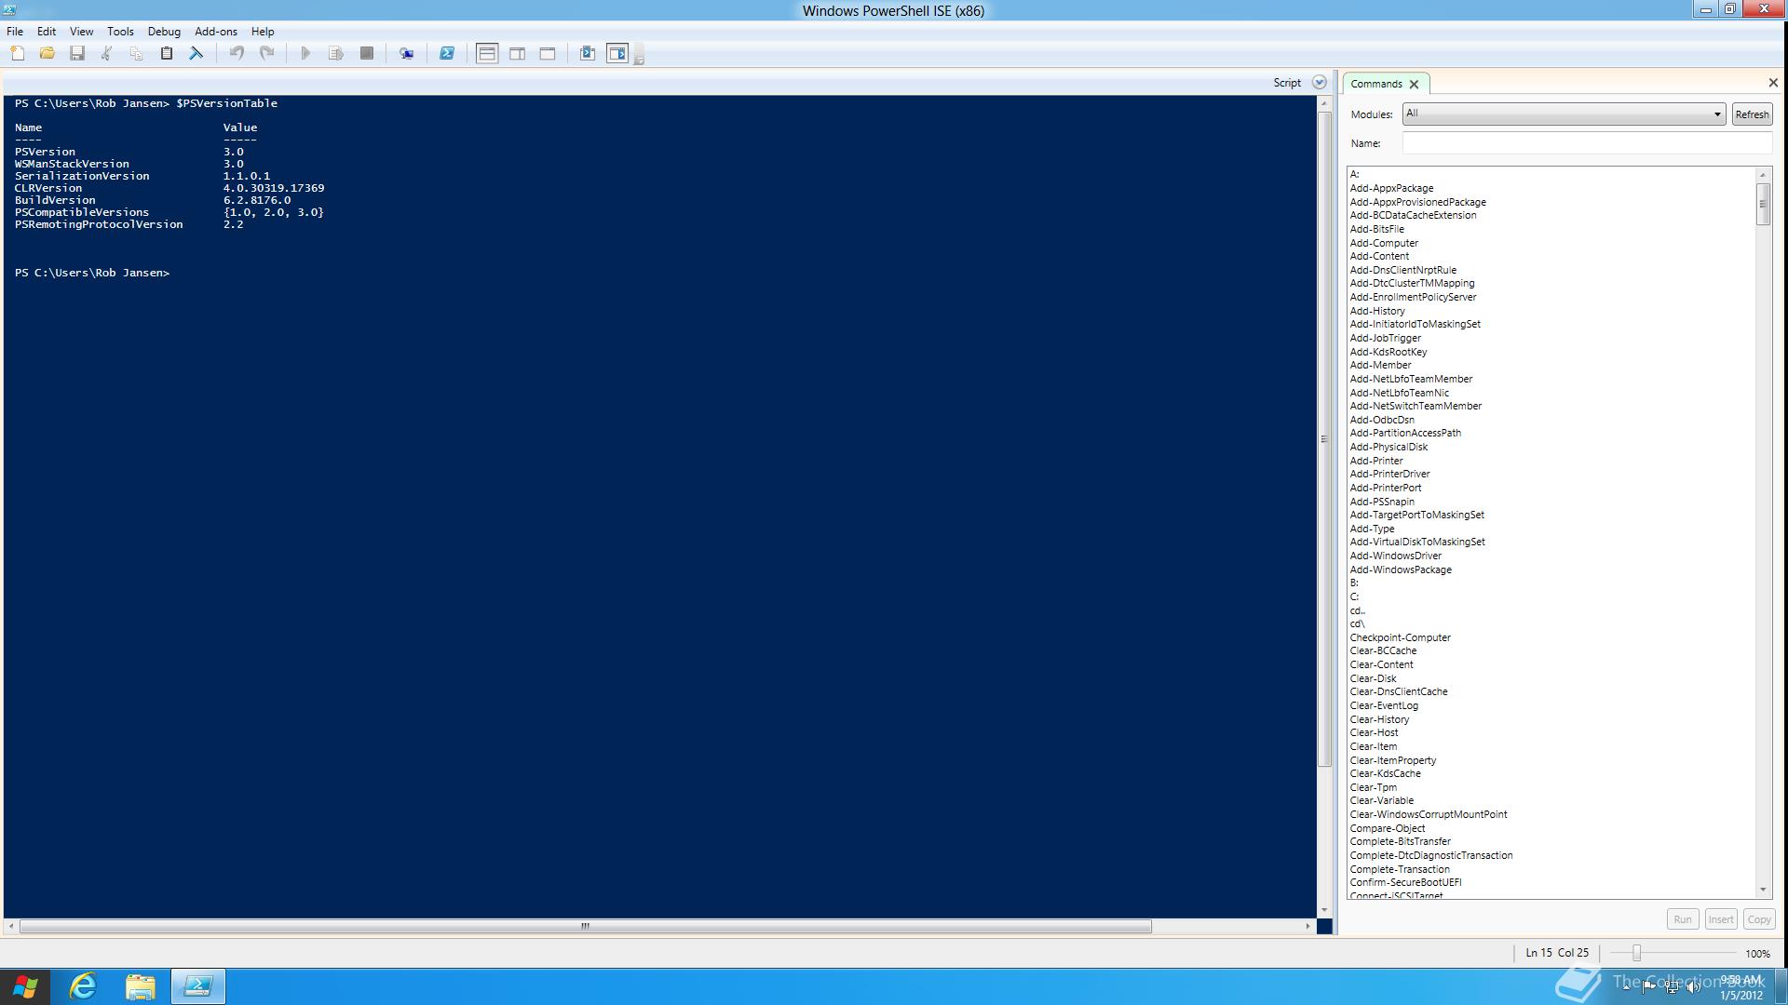Toggle Show Command Add-on pane icon
The image size is (1788, 1005).
[x=618, y=54]
